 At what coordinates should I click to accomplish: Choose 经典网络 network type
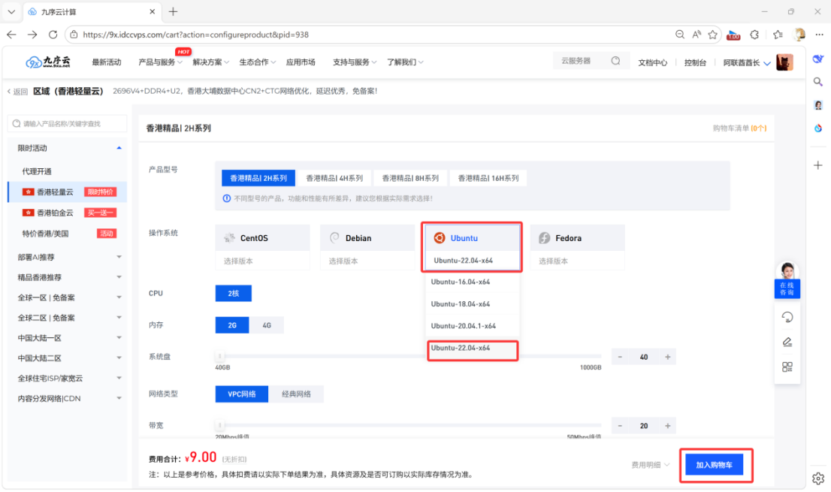click(296, 394)
